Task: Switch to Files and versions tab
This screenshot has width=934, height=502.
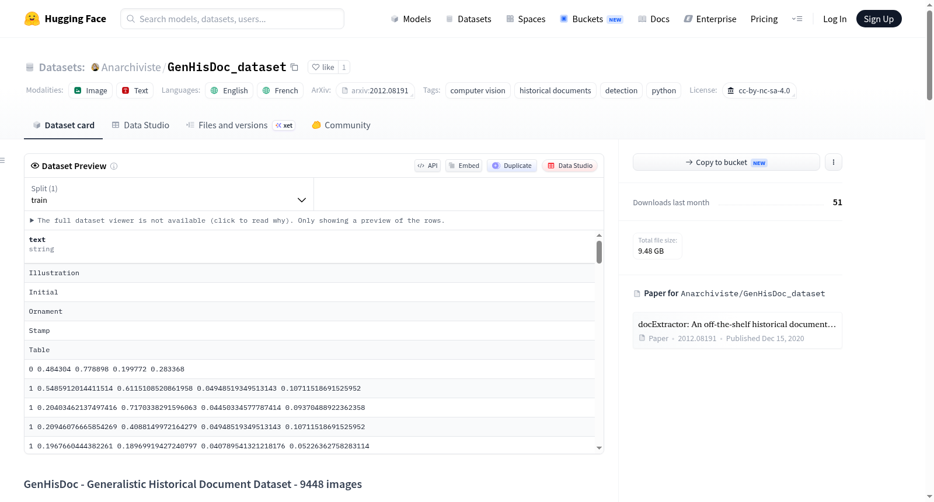Action: pos(241,125)
